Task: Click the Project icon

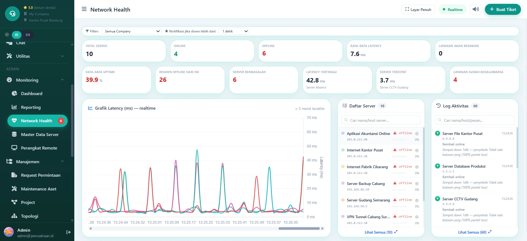Action: pos(14,202)
